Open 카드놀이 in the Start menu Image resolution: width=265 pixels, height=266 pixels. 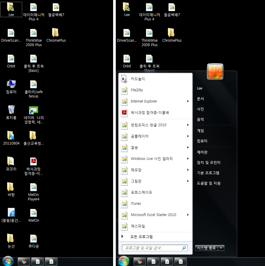pyautogui.click(x=155, y=79)
